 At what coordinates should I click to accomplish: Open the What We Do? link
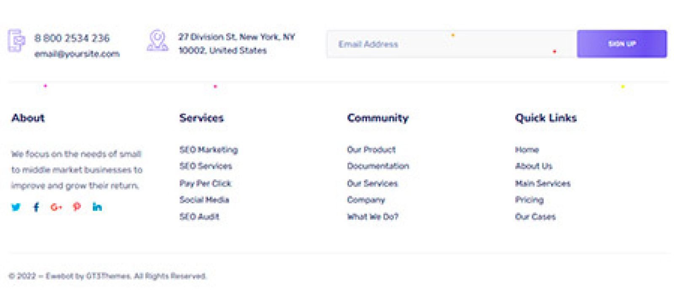point(372,216)
